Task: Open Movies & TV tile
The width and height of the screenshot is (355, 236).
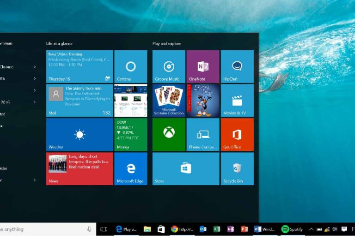Action: tap(237, 100)
